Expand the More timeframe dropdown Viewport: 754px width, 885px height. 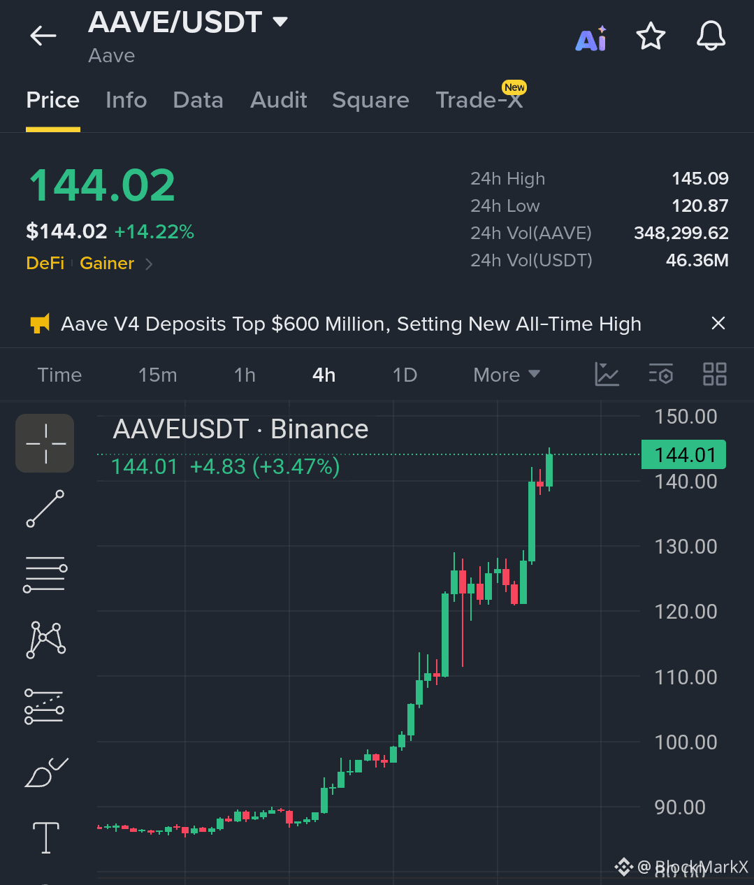click(x=507, y=375)
